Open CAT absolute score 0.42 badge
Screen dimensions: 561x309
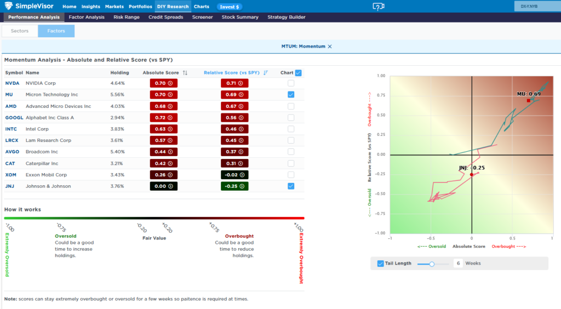point(163,163)
